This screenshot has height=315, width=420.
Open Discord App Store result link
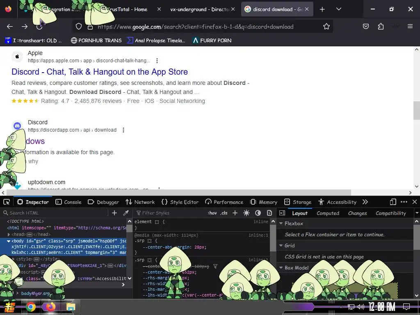click(x=100, y=72)
